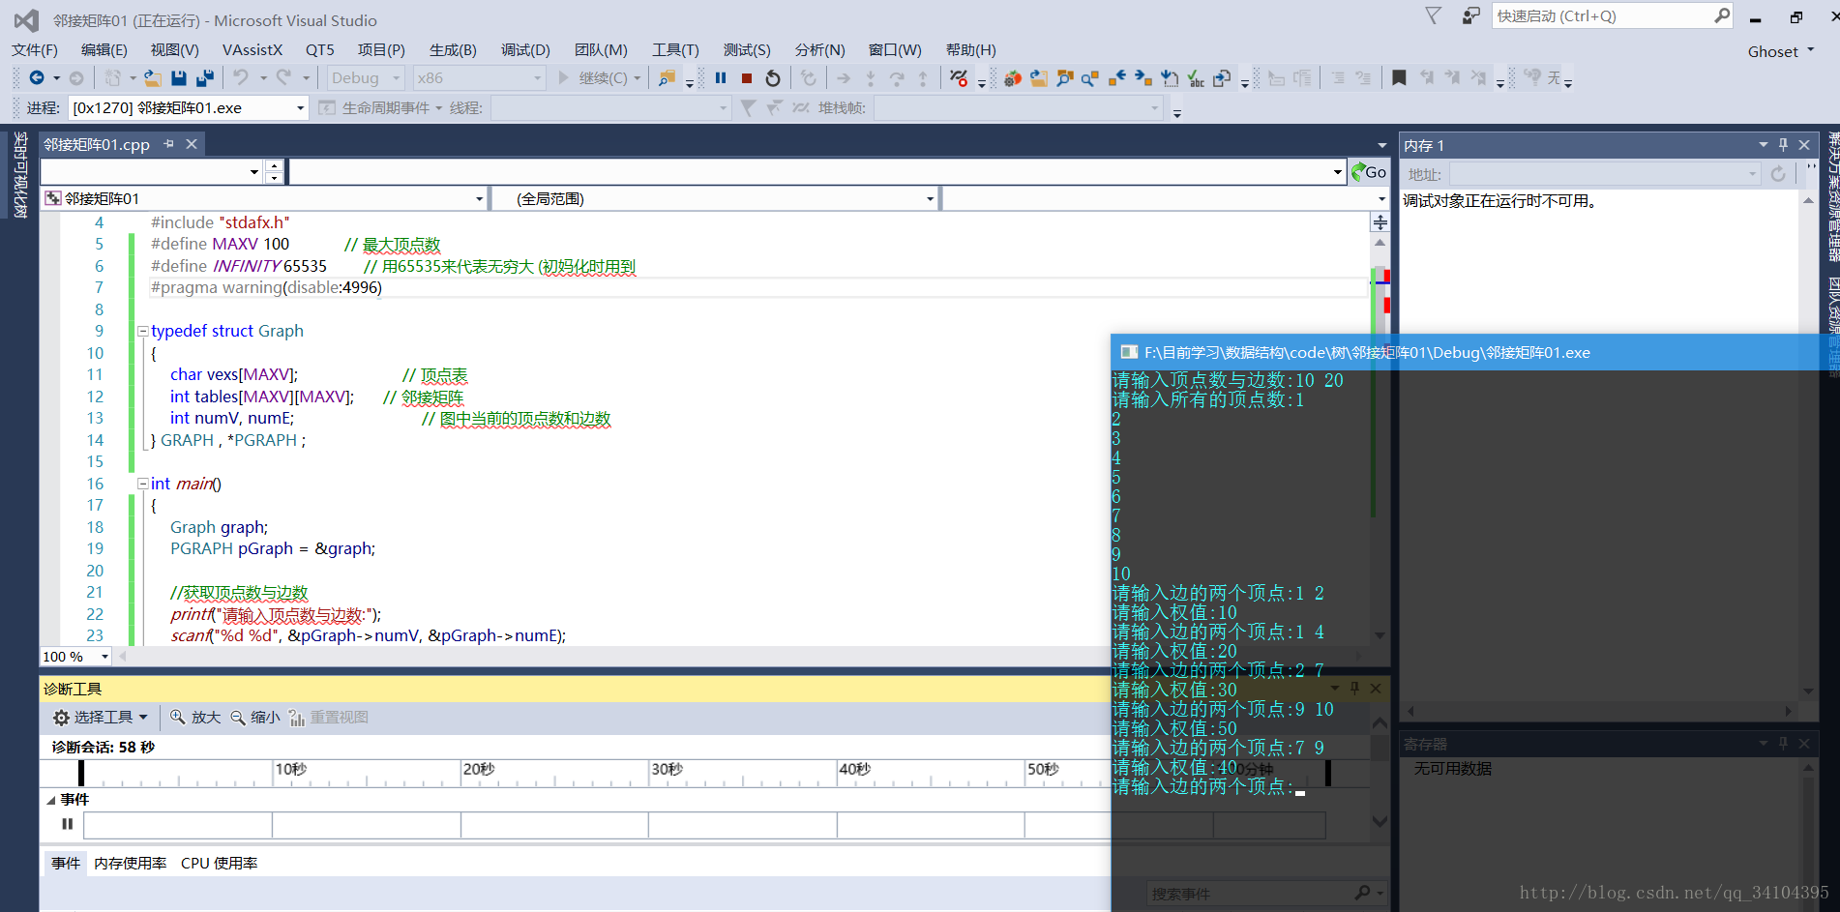This screenshot has height=912, width=1840.
Task: Open the Continue button dropdown arrow
Action: pos(638,78)
